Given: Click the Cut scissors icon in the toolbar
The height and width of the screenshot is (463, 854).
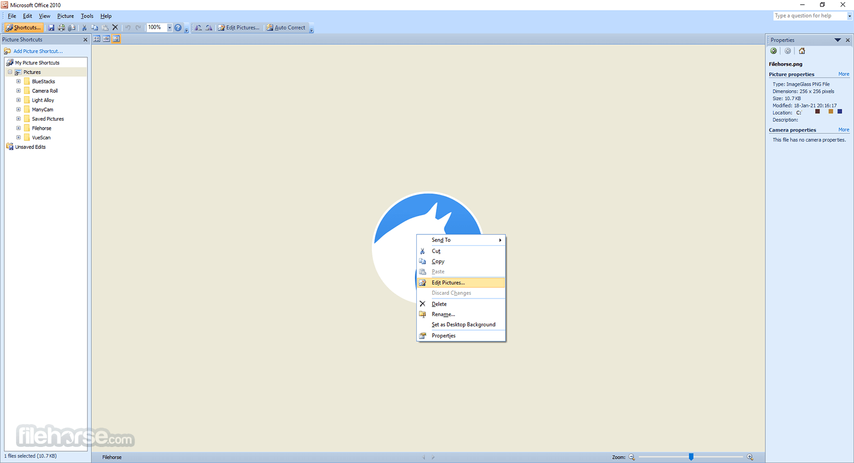Looking at the screenshot, I should (84, 27).
